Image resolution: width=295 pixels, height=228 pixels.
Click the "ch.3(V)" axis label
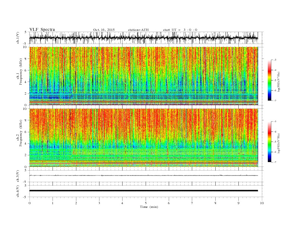click(18, 176)
